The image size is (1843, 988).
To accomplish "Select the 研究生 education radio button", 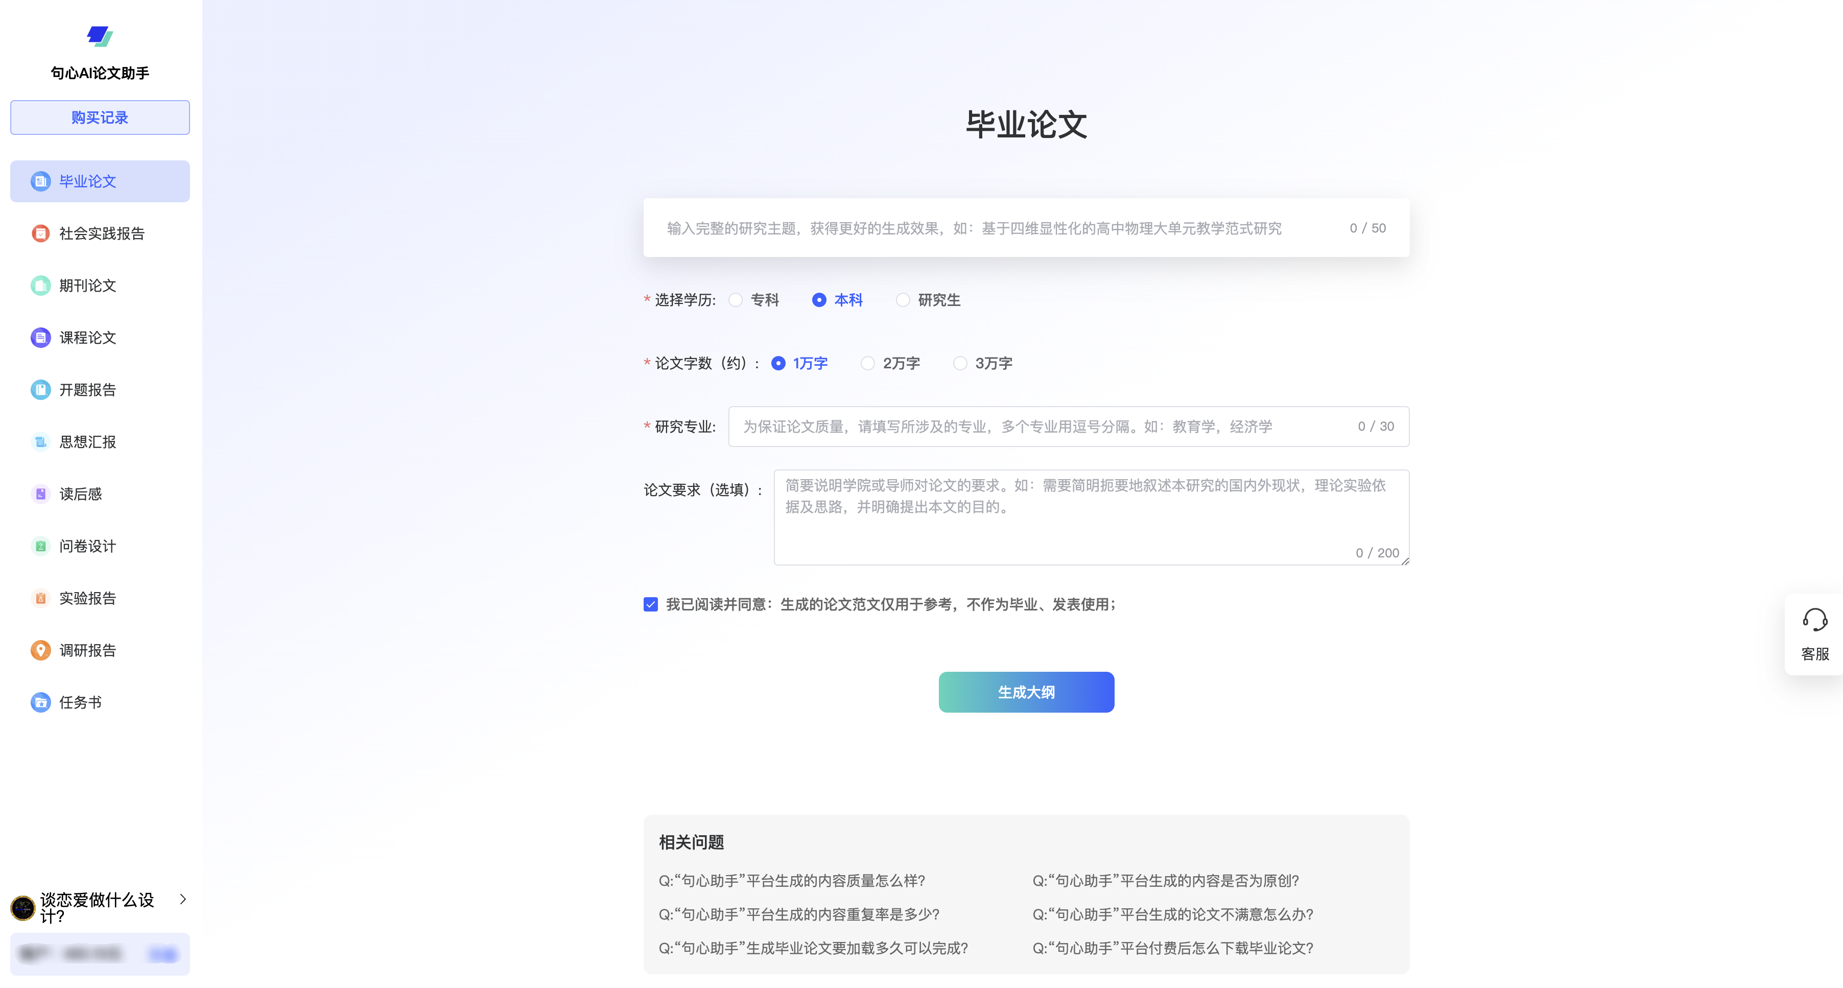I will tap(903, 300).
